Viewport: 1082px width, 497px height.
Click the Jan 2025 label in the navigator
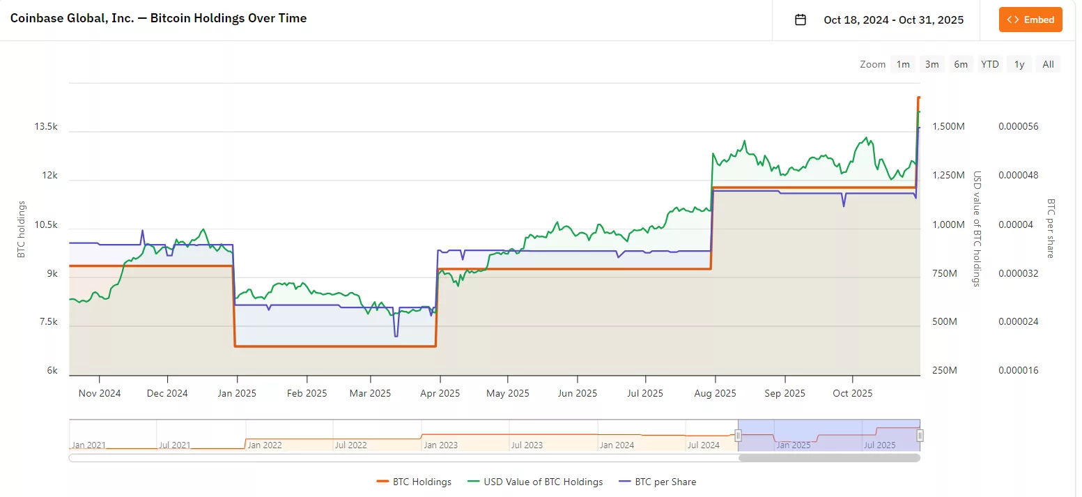coord(794,444)
